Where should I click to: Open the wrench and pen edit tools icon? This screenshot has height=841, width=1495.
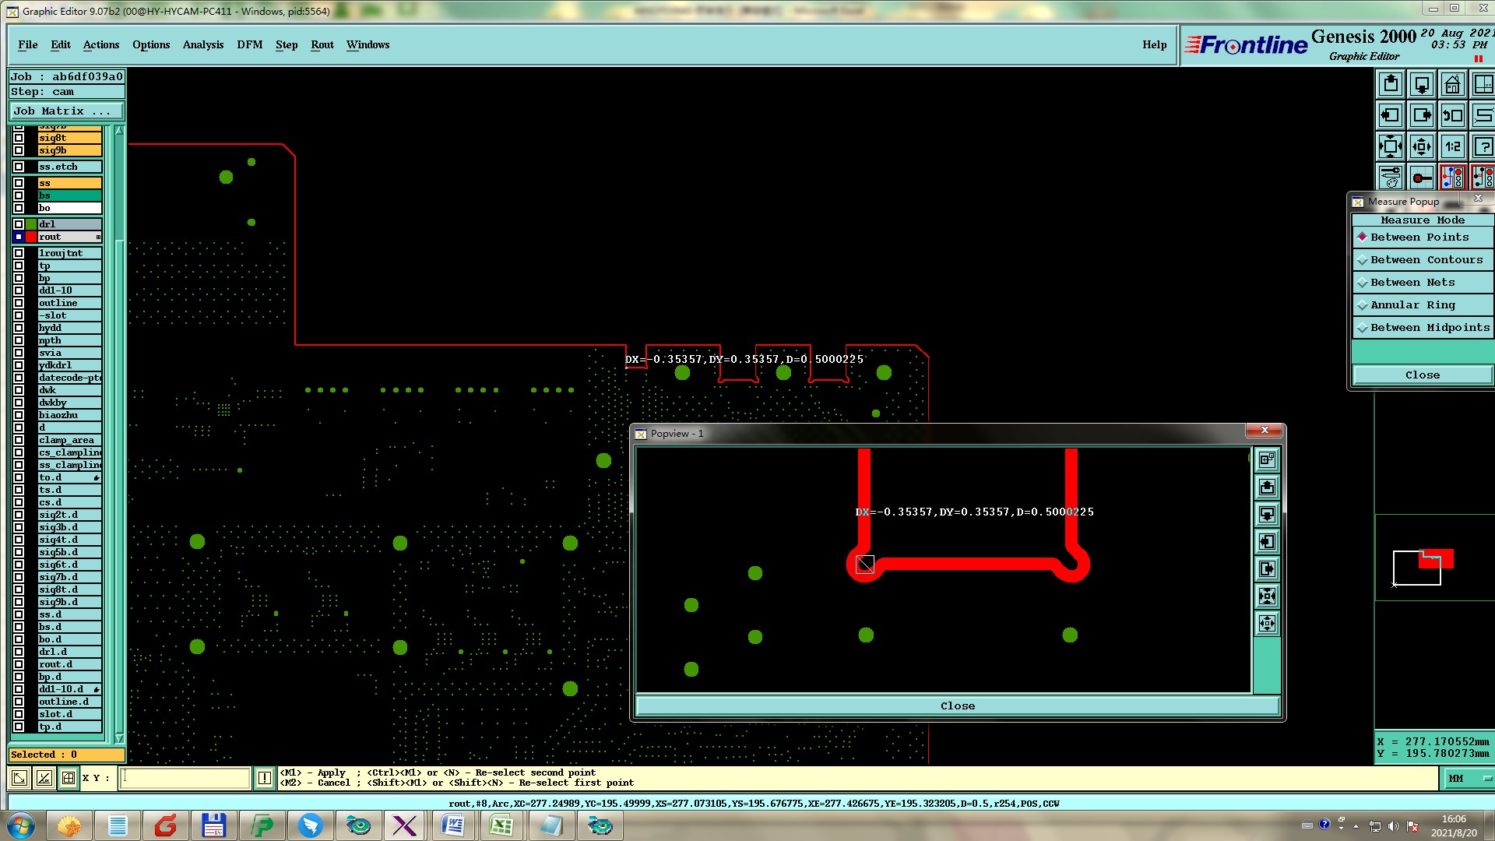pos(1391,178)
